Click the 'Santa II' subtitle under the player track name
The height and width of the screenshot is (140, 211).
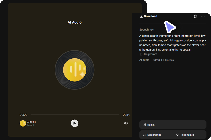[30, 125]
